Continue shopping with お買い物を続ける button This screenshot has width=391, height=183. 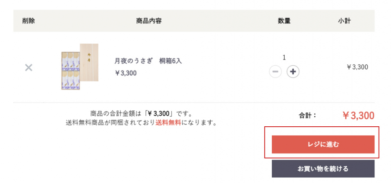pos(323,169)
